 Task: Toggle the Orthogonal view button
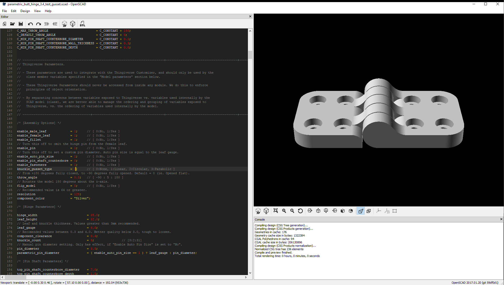pos(369,211)
